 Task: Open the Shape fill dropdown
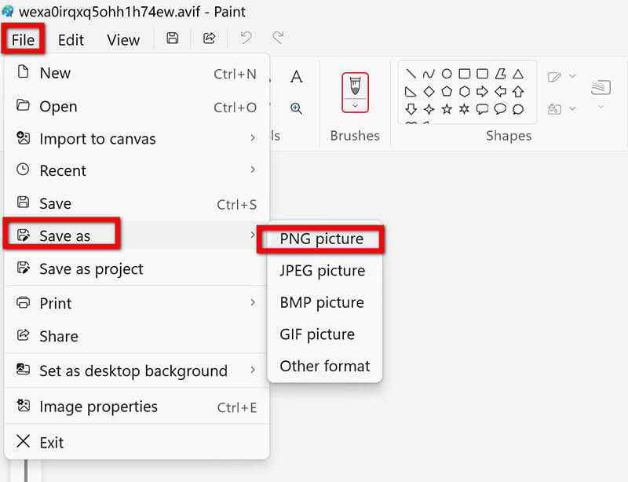point(571,110)
